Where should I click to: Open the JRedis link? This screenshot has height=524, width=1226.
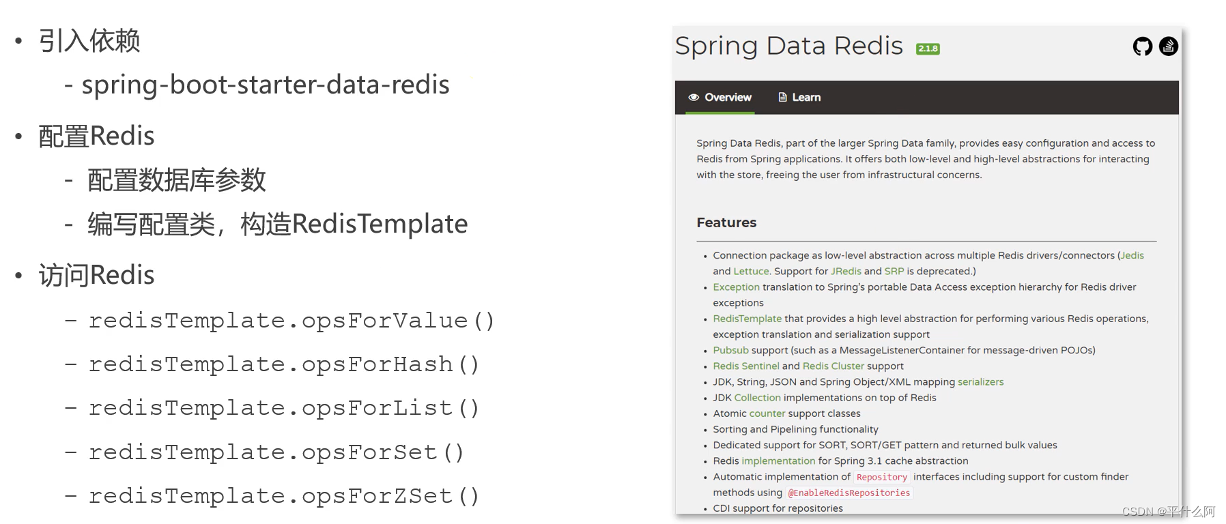point(846,271)
